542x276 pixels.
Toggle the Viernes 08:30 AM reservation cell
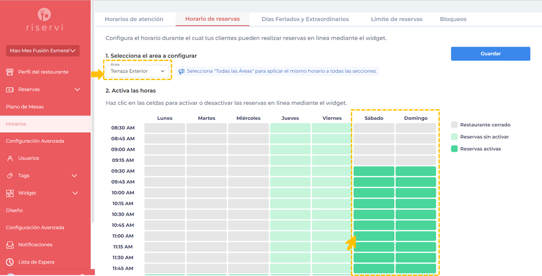point(332,128)
